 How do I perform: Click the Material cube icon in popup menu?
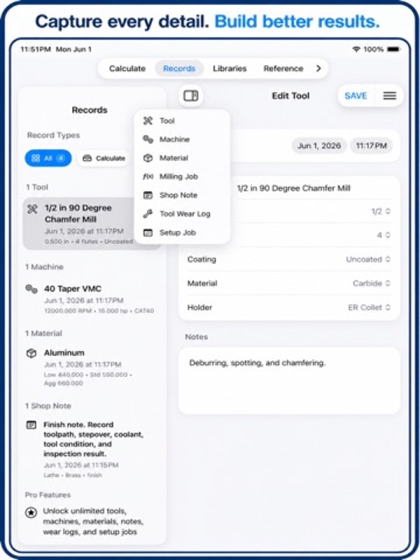[148, 158]
